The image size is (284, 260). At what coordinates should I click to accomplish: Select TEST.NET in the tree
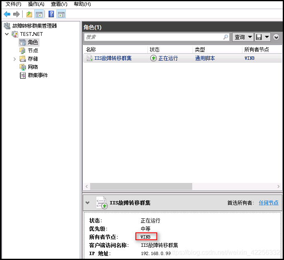(32, 34)
